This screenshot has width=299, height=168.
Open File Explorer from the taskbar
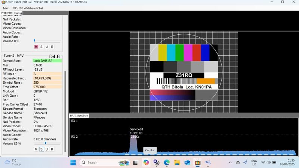coord(177,162)
